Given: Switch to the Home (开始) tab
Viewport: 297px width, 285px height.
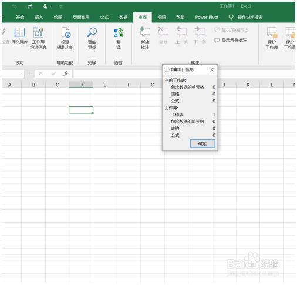Looking at the screenshot, I should (20, 17).
